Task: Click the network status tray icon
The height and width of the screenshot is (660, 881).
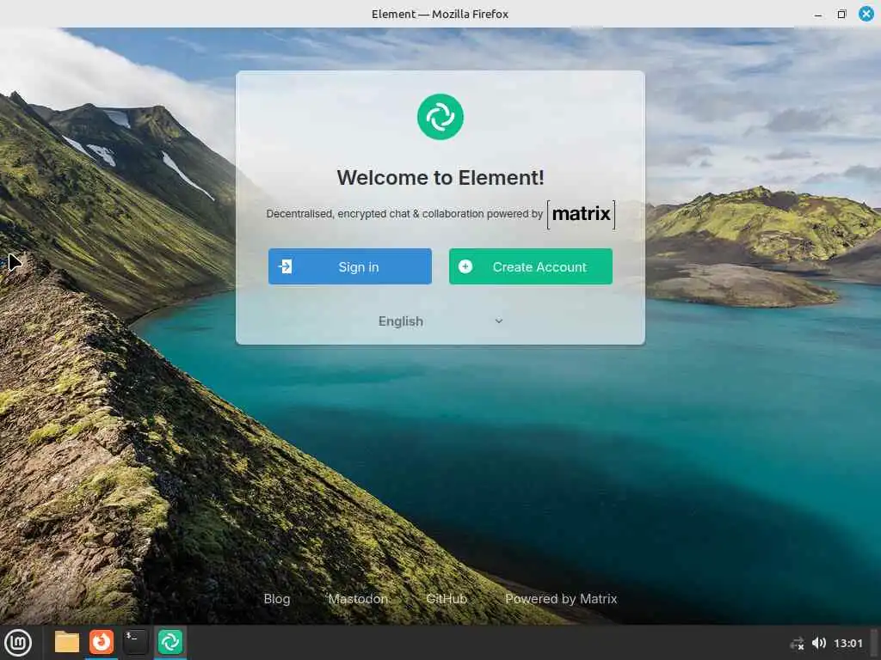Action: 797,644
